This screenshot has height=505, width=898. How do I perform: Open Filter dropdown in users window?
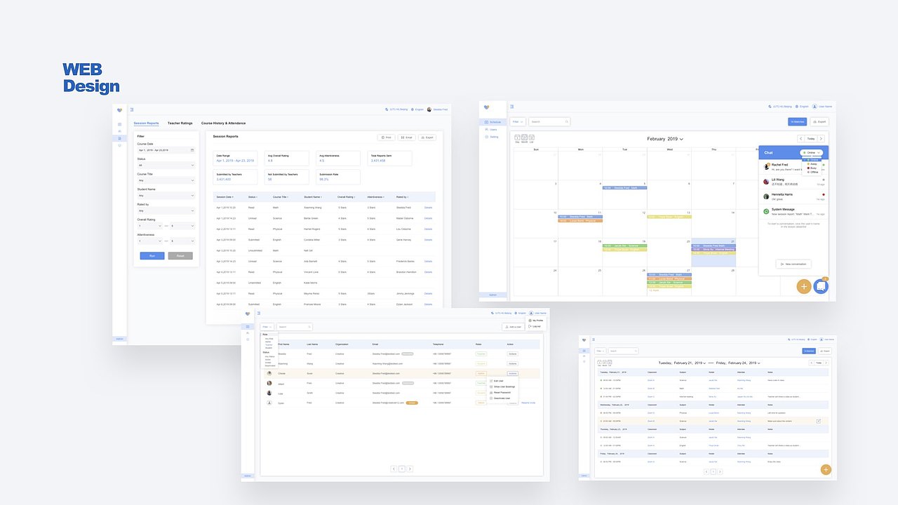pyautogui.click(x=267, y=327)
